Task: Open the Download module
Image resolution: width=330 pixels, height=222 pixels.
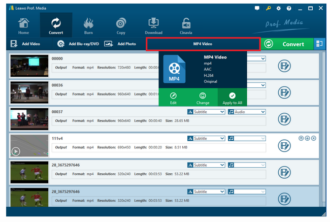Action: pyautogui.click(x=154, y=26)
